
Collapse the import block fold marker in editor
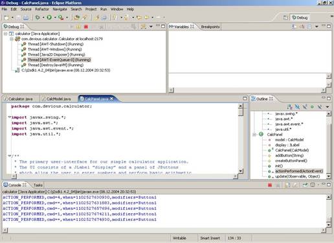tap(10, 117)
